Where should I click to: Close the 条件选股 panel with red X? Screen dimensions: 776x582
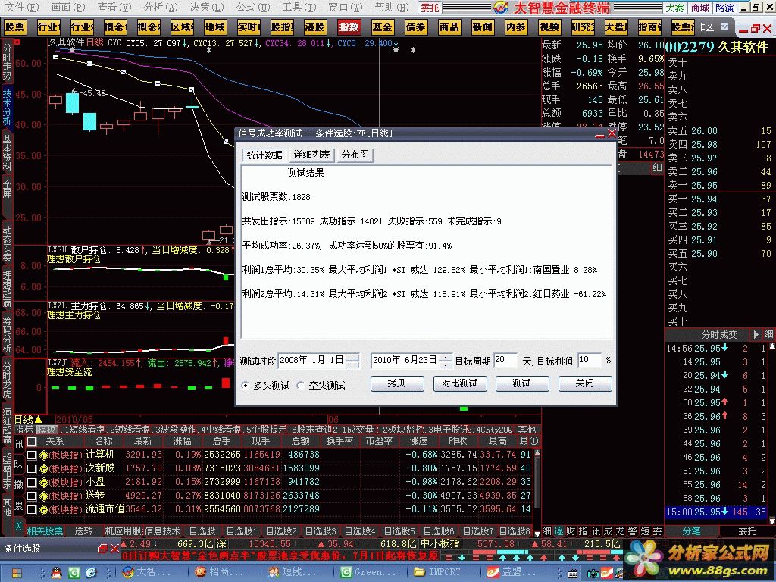click(114, 549)
